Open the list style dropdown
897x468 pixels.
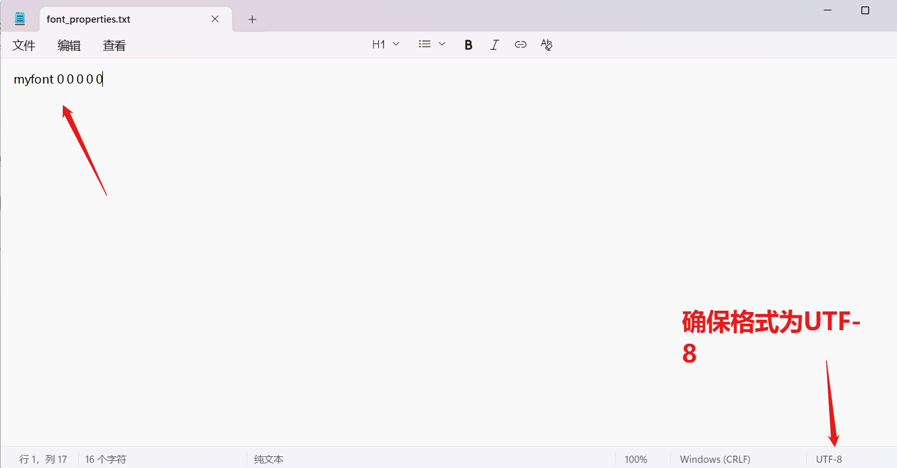432,44
